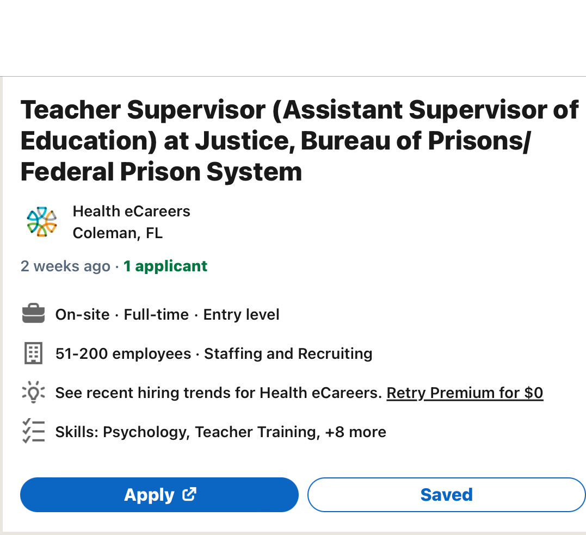The width and height of the screenshot is (586, 535).
Task: Click the Teacher Supervisor job title heading
Action: point(299,141)
